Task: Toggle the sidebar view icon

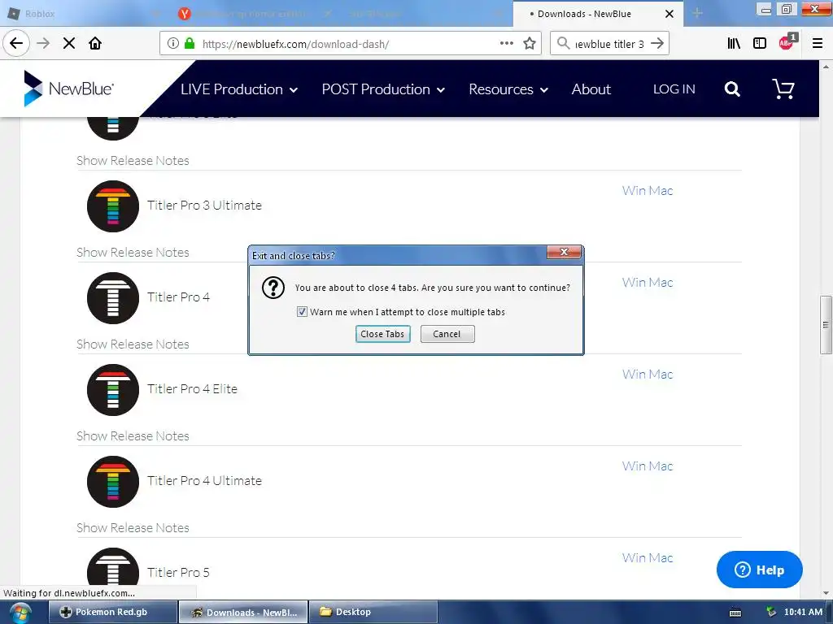Action: [759, 44]
